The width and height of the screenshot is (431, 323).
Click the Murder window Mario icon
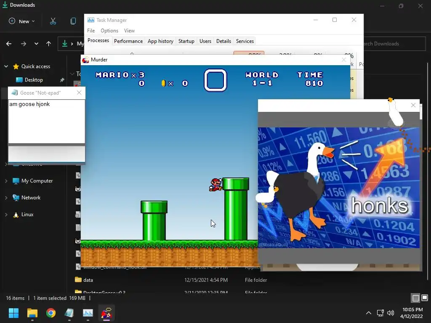point(85,60)
